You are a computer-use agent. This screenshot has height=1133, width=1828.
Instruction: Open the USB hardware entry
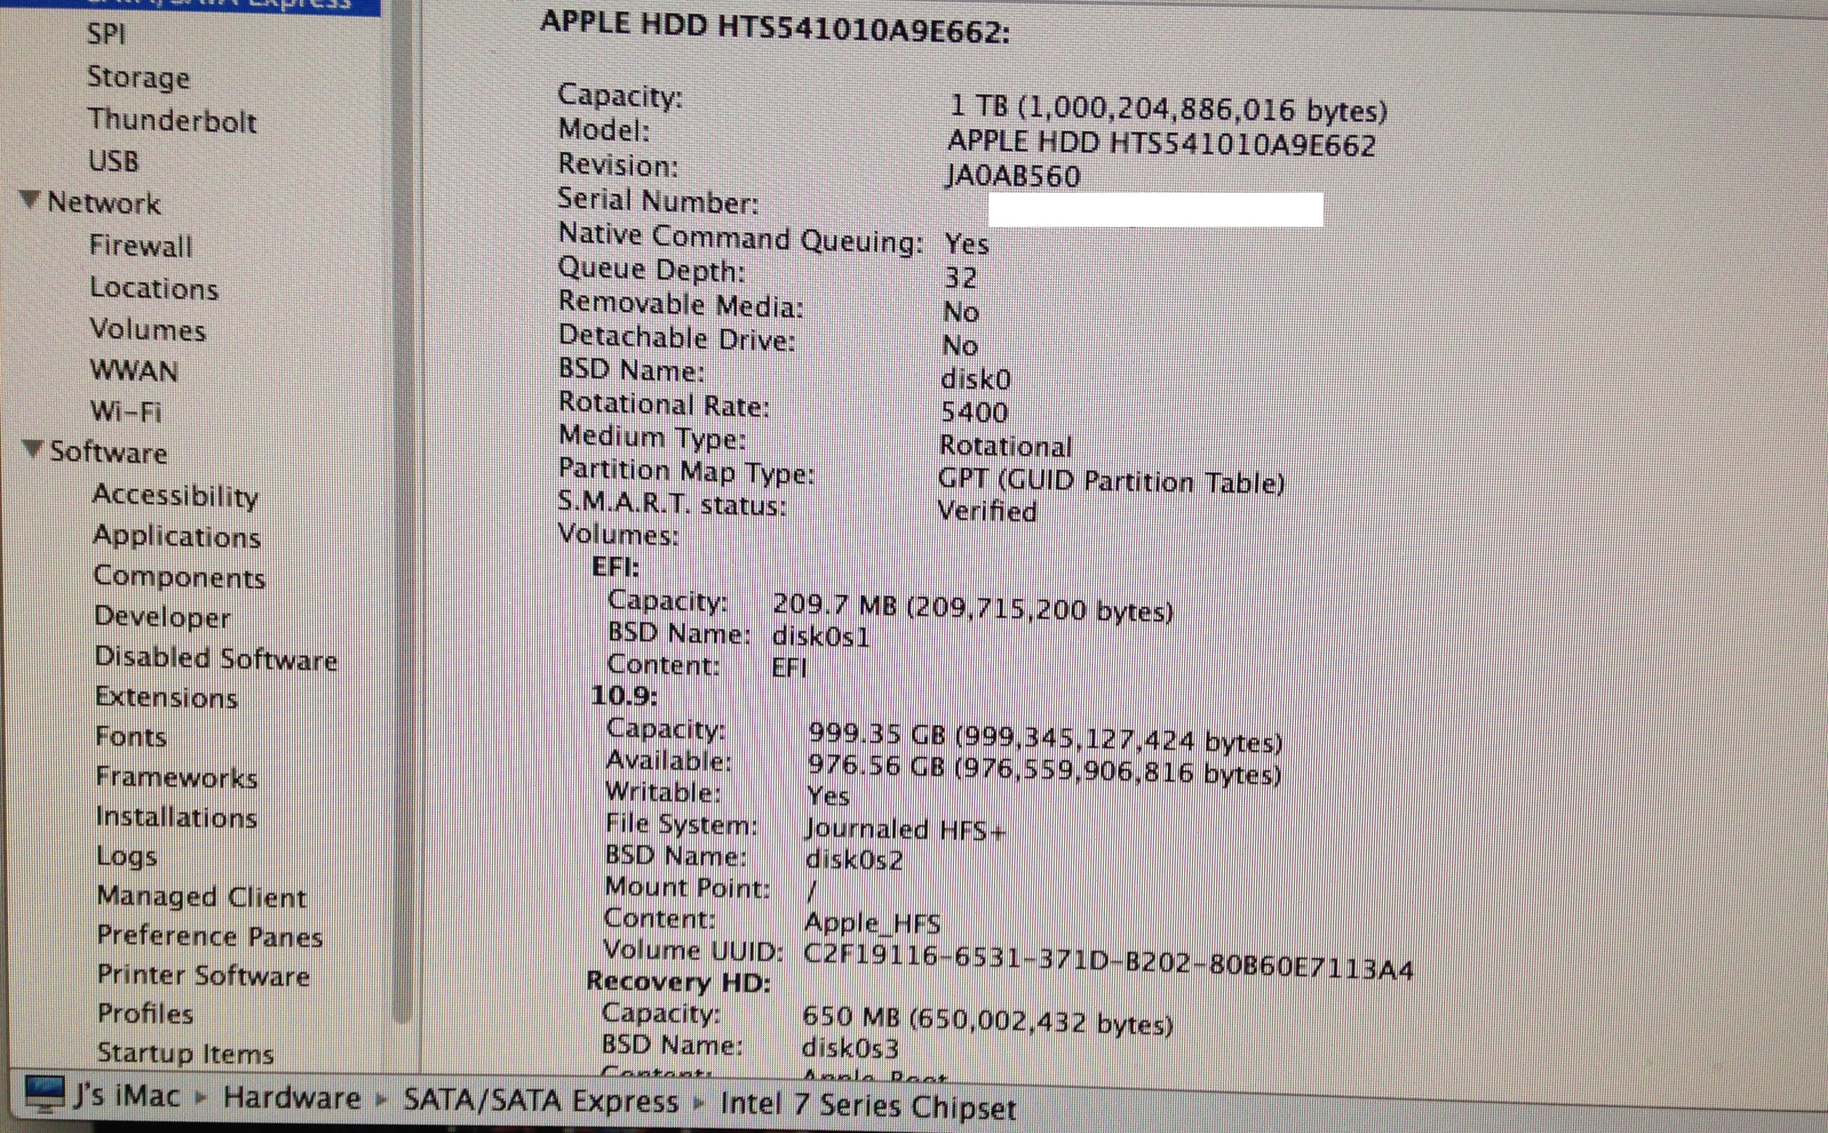(113, 161)
